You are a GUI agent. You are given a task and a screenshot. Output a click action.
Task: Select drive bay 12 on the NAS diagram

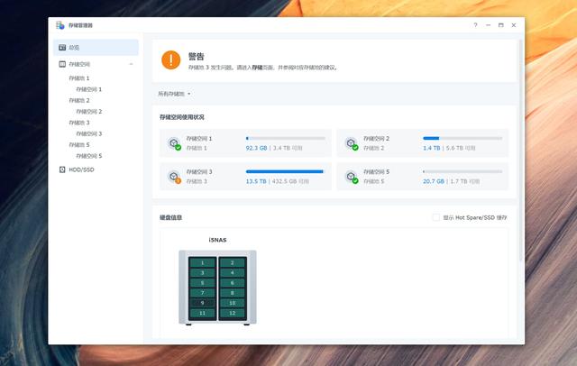pyautogui.click(x=233, y=313)
